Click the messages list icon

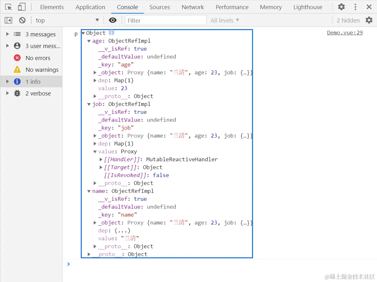tap(17, 34)
